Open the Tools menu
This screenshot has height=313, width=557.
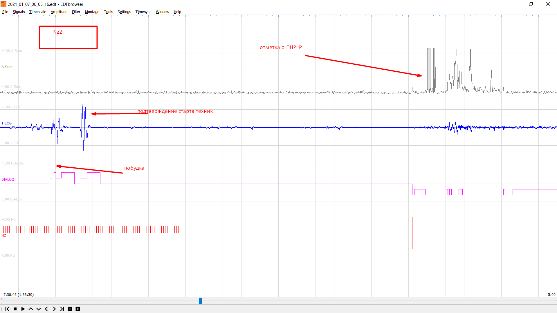pos(108,12)
